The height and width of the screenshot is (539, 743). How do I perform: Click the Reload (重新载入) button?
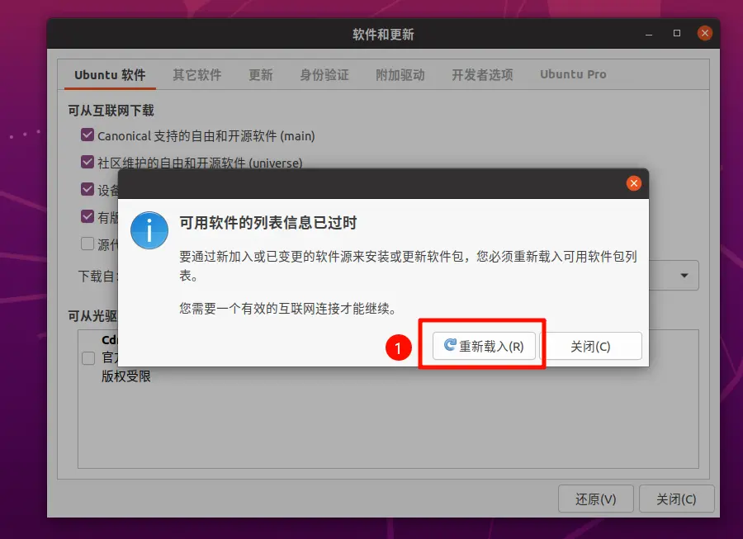pyautogui.click(x=484, y=346)
